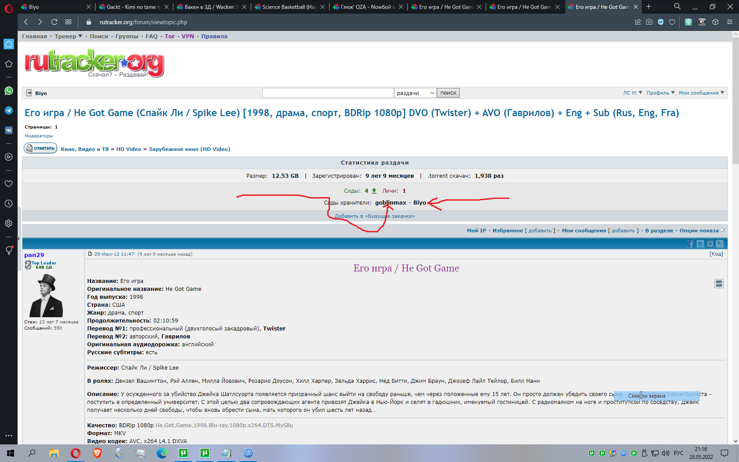Open Microsoft Edge from the taskbar
This screenshot has height=462, width=739.
[x=162, y=453]
